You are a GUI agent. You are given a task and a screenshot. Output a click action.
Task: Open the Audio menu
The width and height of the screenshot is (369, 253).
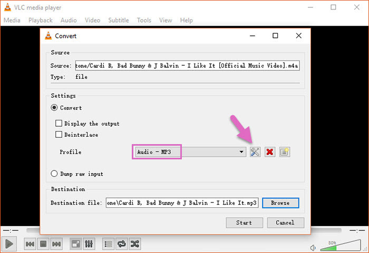click(69, 20)
